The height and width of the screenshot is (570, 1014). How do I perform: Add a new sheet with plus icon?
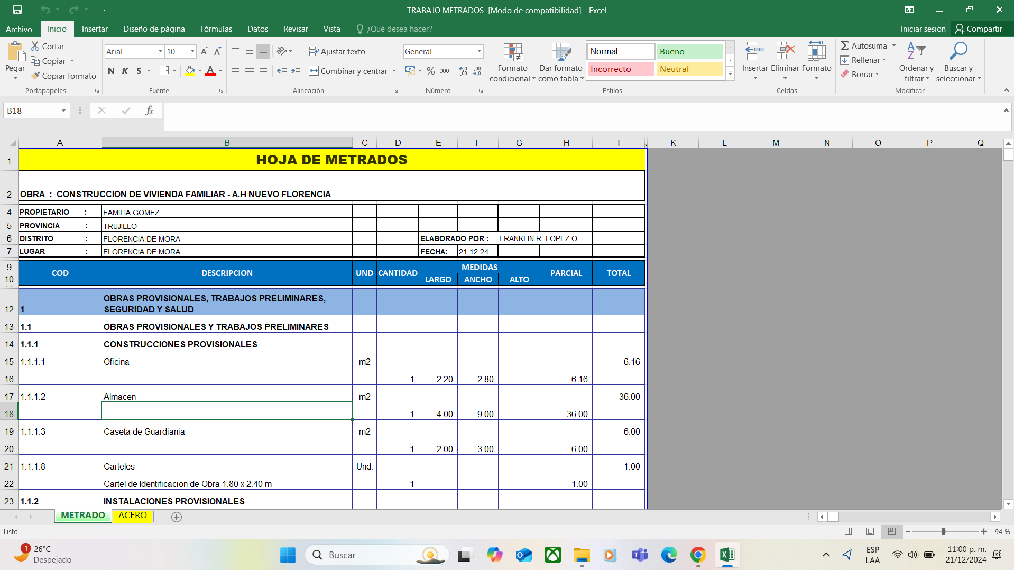177,517
